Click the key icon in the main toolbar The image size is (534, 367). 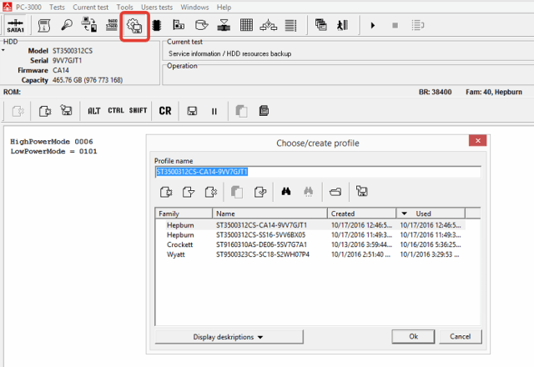[x=67, y=25]
